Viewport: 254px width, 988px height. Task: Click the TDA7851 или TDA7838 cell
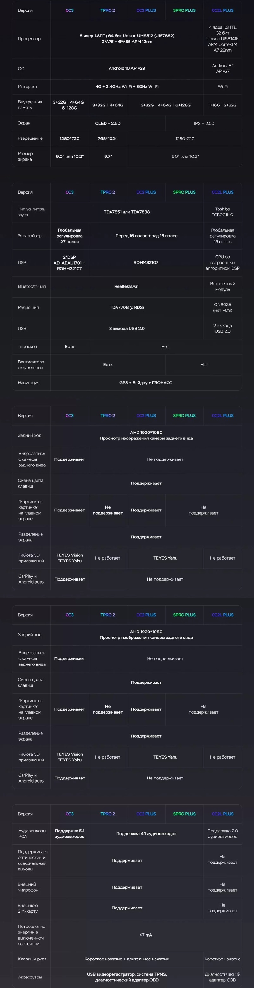(x=127, y=212)
